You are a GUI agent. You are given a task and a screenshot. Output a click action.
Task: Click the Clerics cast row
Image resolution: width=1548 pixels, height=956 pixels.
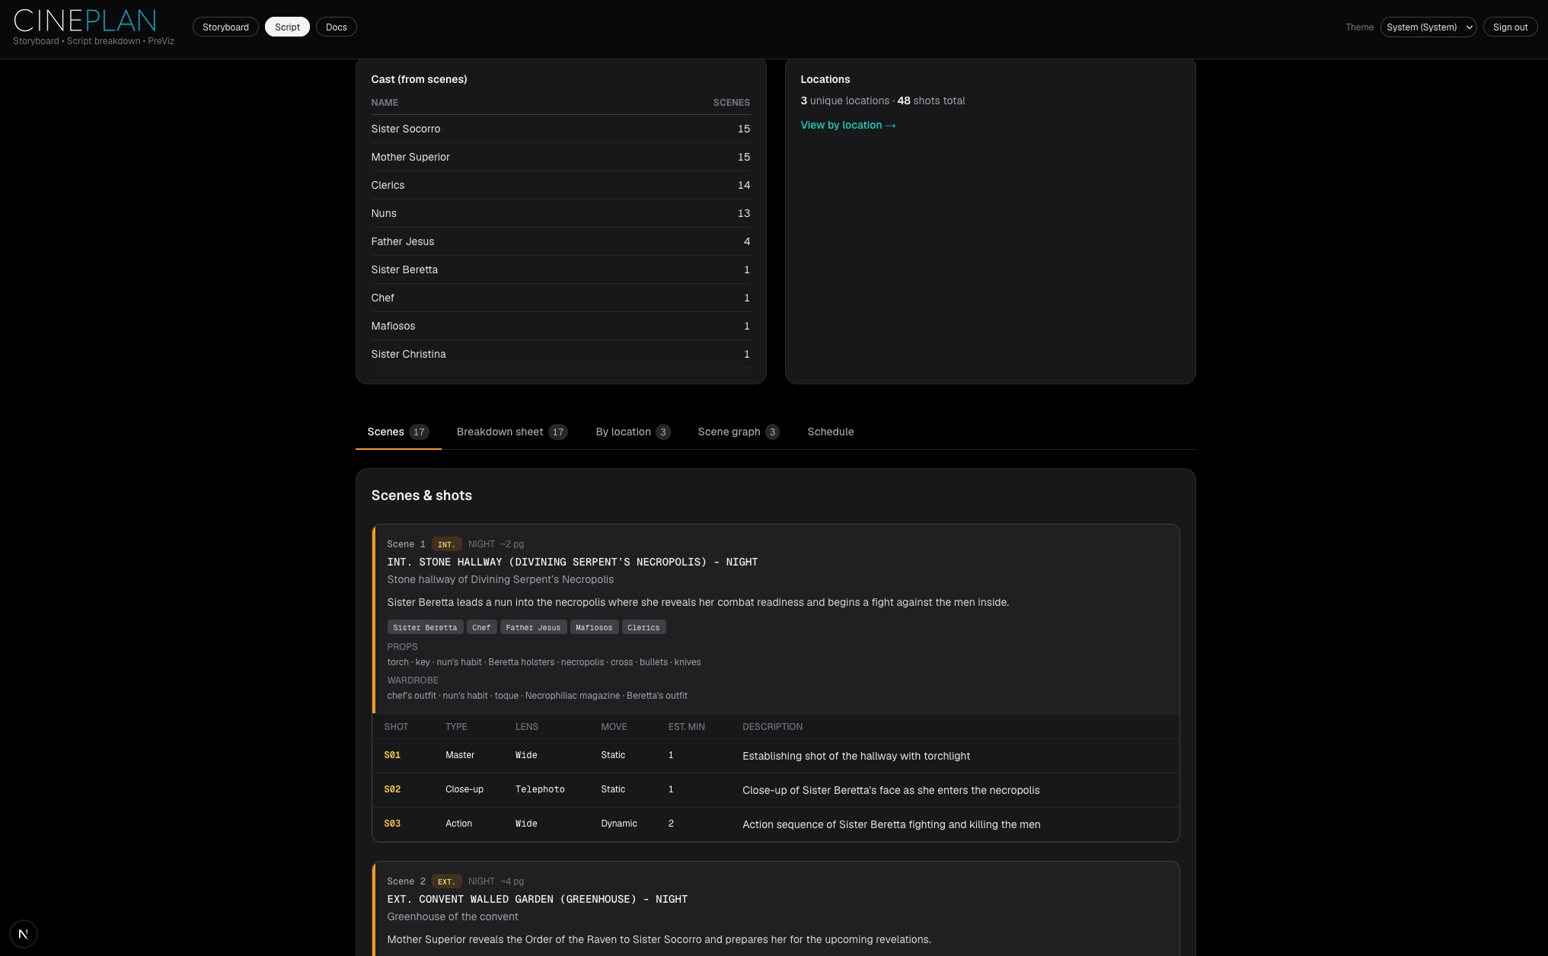pos(560,185)
